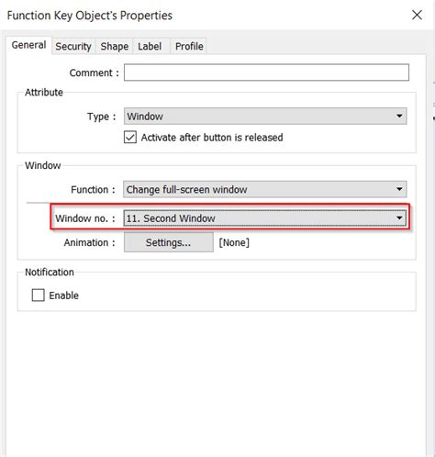
Task: Click the Animation Settings... button
Action: (169, 242)
